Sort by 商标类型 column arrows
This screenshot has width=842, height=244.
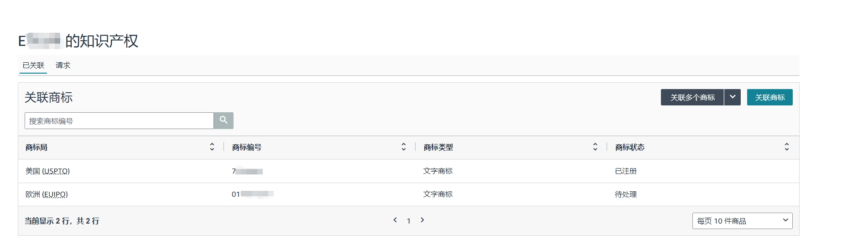click(595, 147)
